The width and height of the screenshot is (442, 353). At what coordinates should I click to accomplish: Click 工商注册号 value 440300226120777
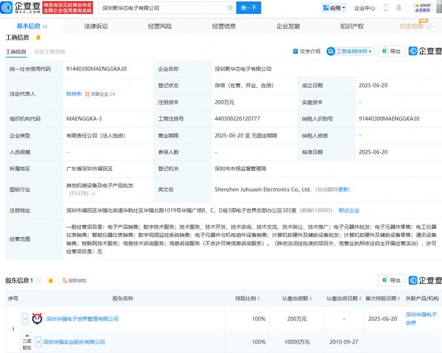click(237, 119)
